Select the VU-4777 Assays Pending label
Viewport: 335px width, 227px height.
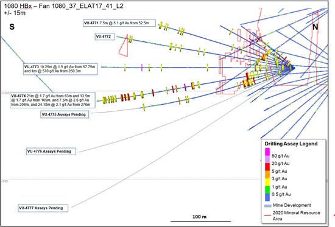click(43, 208)
